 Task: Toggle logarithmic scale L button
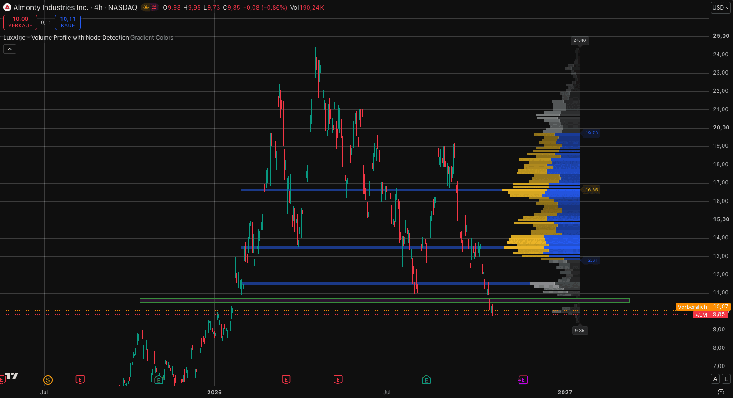(x=726, y=379)
